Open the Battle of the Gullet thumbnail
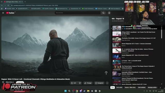 tap(117, 40)
